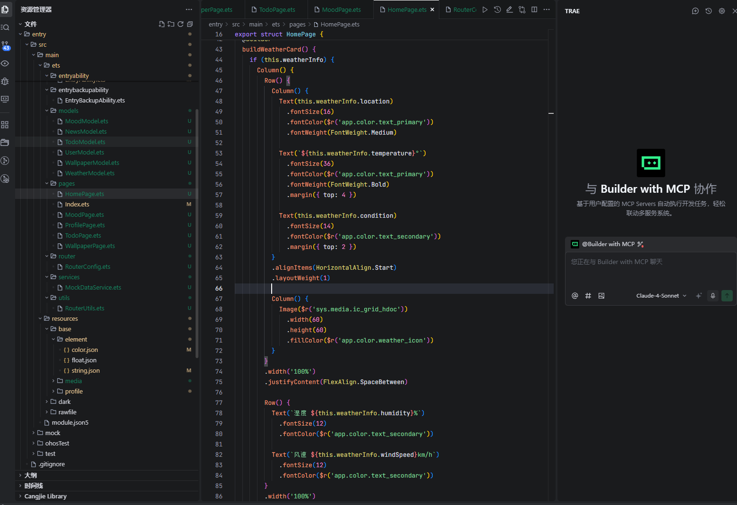Activate voice input microphone
The width and height of the screenshot is (737, 505).
(x=713, y=296)
